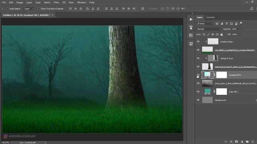257x144 pixels.
Task: Create new fill or adjustment layer
Action: [242, 142]
